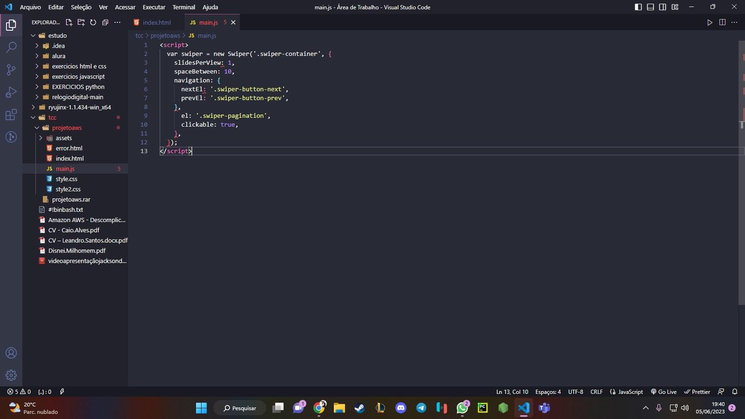Screen dimensions: 745x419
Task: Collapse the tcc folder
Action: pyautogui.click(x=52, y=117)
